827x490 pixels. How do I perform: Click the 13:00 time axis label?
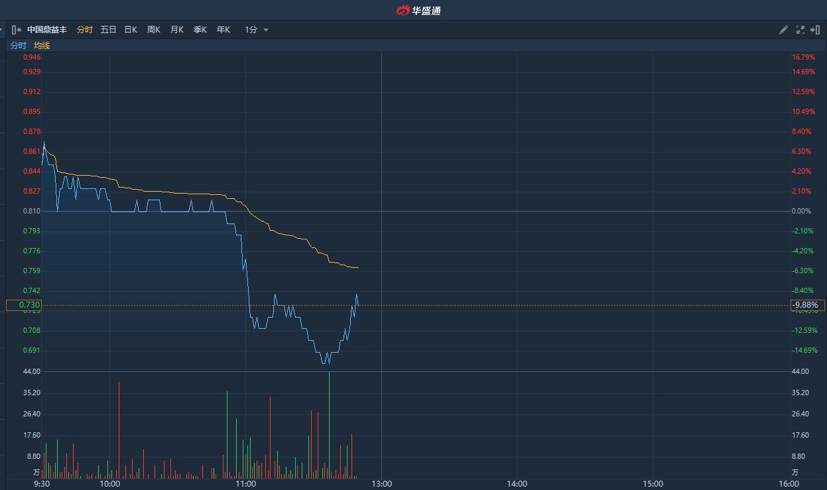click(x=381, y=484)
